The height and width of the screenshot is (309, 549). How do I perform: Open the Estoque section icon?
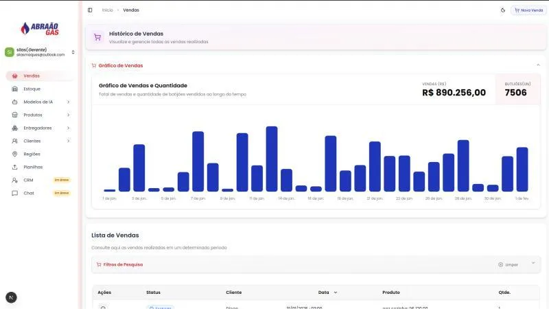pos(15,89)
